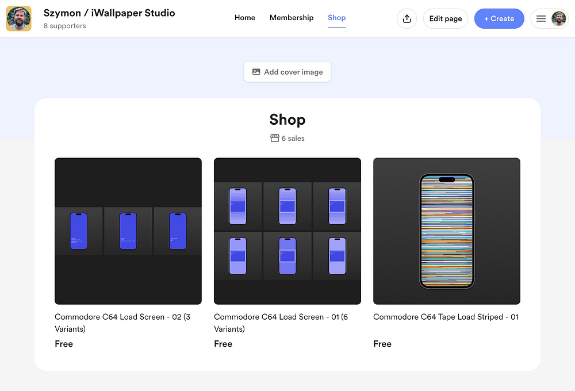This screenshot has width=575, height=391.
Task: Click the profile avatar in the top-left corner
Action: 19,19
